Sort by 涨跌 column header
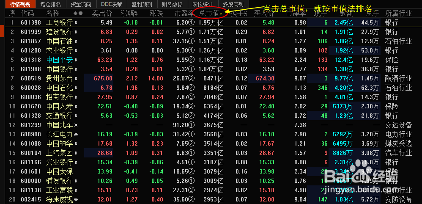This screenshot has height=204, width=422. 156,13
